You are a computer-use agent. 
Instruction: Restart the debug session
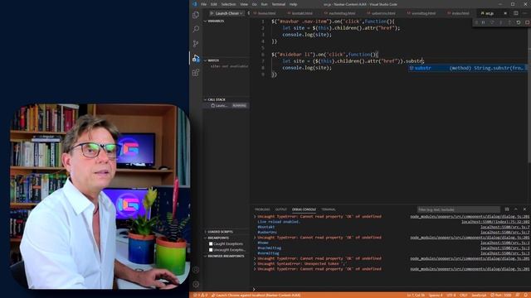tap(519, 22)
